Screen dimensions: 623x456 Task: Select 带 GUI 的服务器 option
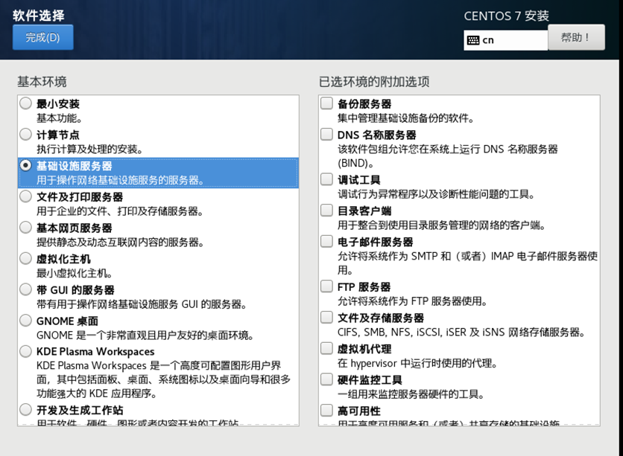tap(26, 289)
